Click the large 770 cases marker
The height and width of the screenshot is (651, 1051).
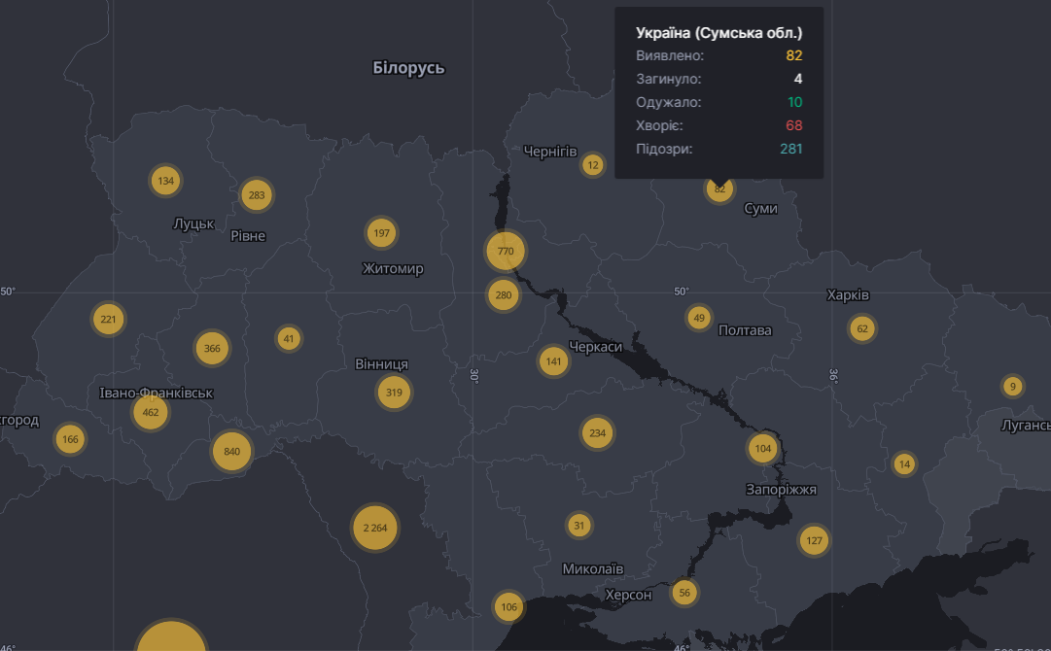506,251
